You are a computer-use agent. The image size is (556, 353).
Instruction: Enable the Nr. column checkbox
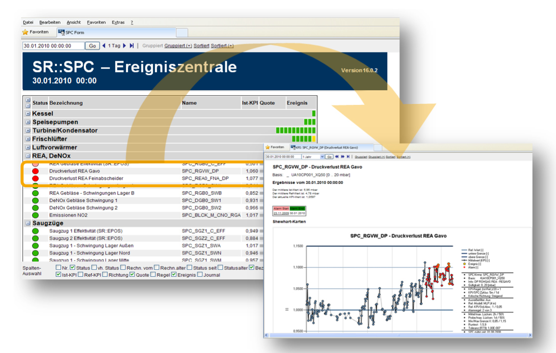pyautogui.click(x=58, y=268)
